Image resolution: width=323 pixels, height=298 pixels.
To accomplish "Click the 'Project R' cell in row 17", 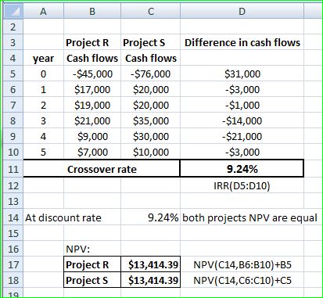I will pos(92,264).
